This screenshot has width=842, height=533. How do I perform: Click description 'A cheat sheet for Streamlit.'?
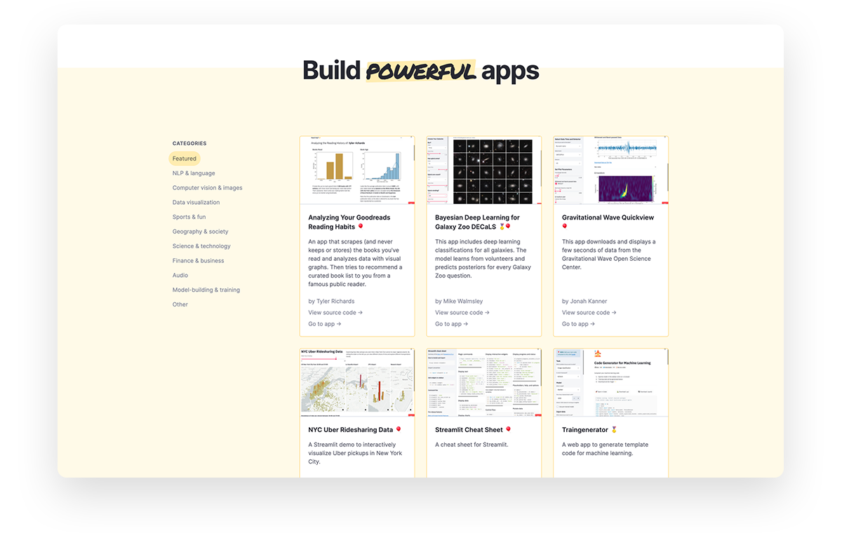coord(472,445)
